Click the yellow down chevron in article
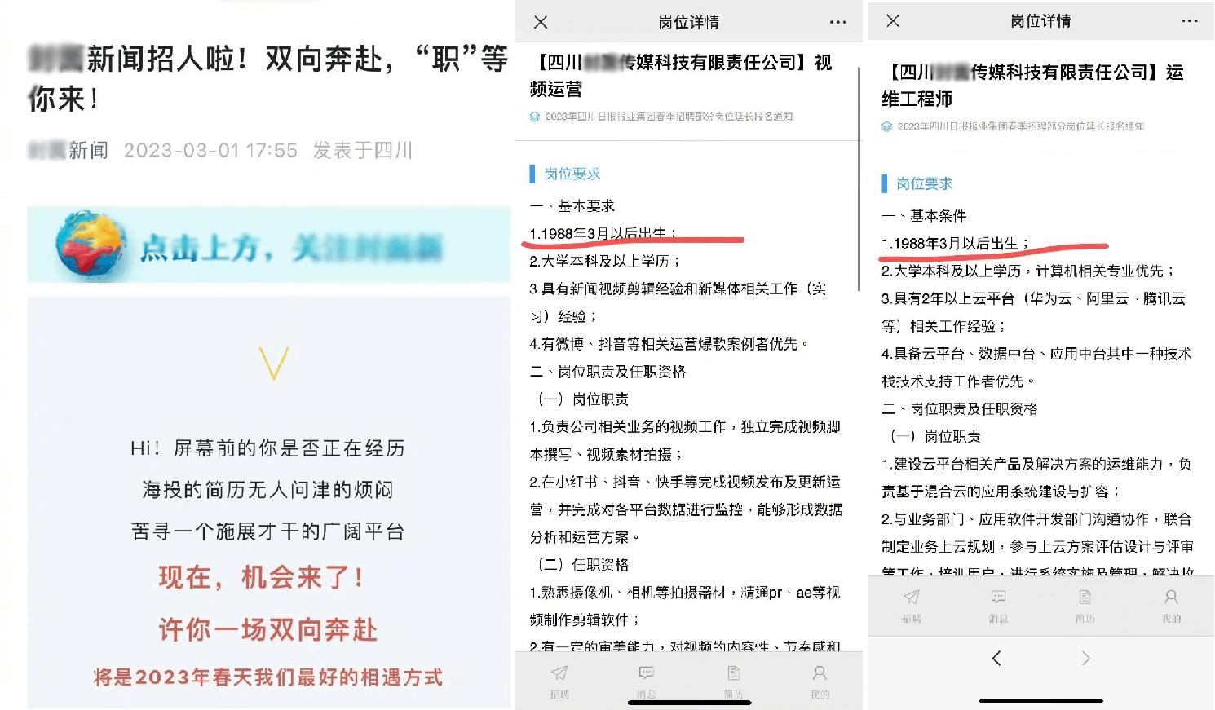This screenshot has height=710, width=1215. (x=274, y=364)
